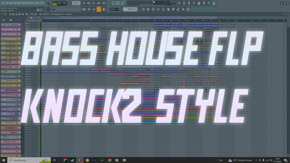
Task: Open the OPTIONS menu
Action: [x=30, y=3]
